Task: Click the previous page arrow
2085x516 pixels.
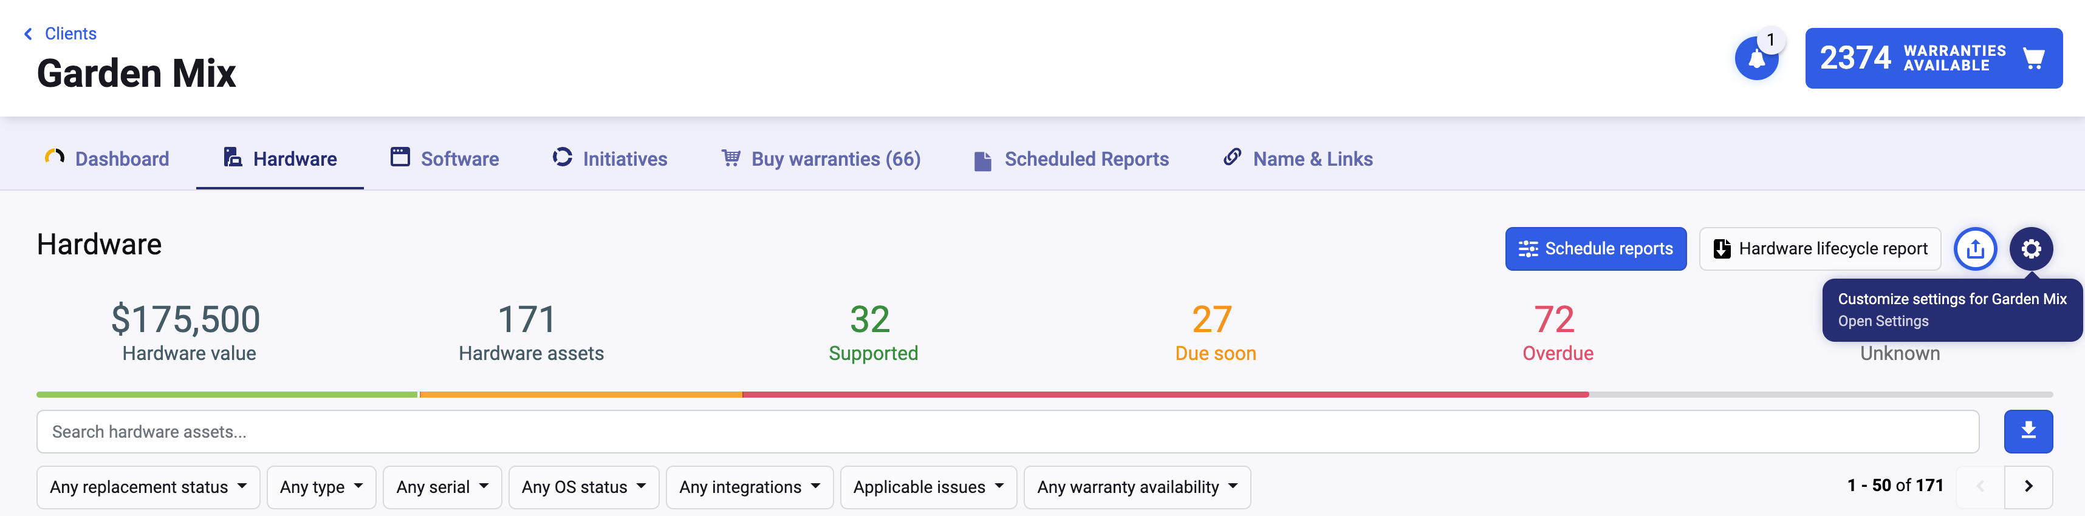Action: [1980, 487]
